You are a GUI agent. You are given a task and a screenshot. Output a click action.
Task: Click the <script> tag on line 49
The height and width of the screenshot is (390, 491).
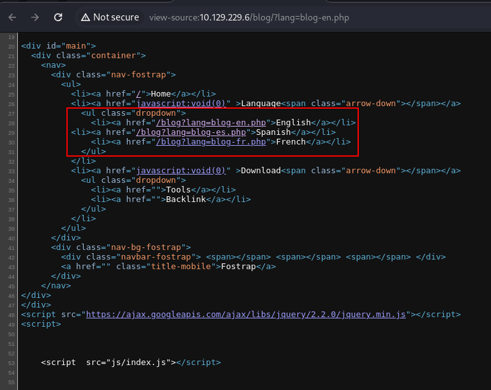pyautogui.click(x=41, y=324)
